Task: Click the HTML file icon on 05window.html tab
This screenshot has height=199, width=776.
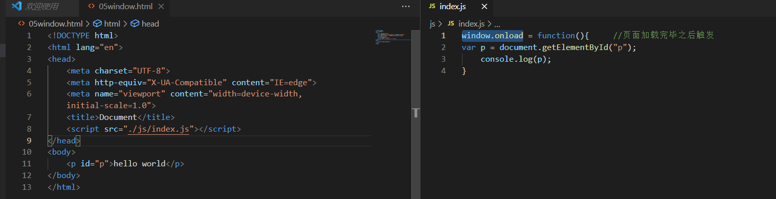Action: click(x=92, y=7)
